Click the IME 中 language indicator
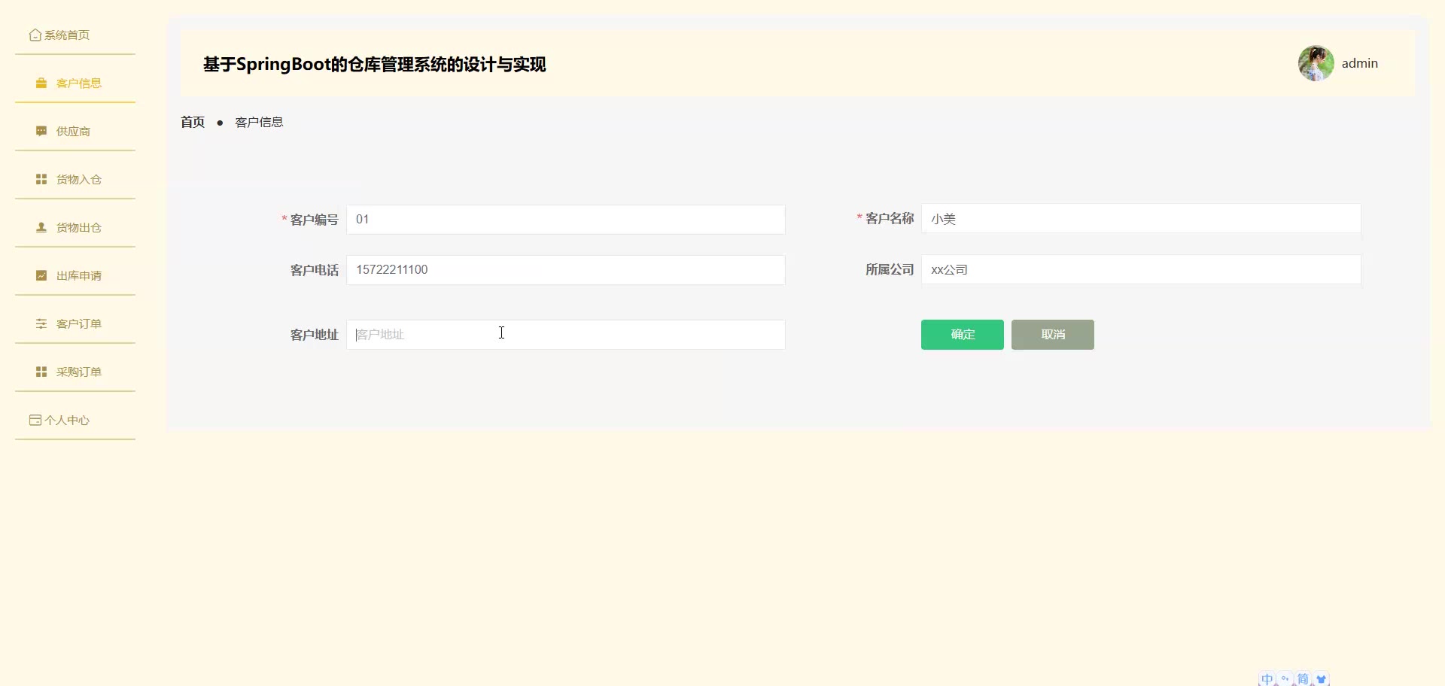This screenshot has width=1445, height=686. coord(1267,679)
